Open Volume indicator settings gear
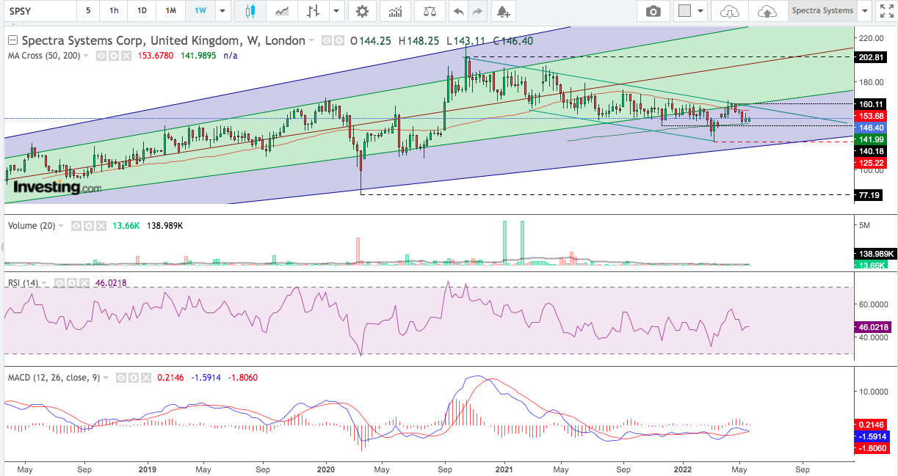 tap(87, 226)
